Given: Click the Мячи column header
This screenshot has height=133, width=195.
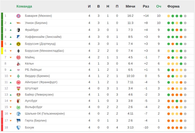Looking at the screenshot, I should [130, 6].
